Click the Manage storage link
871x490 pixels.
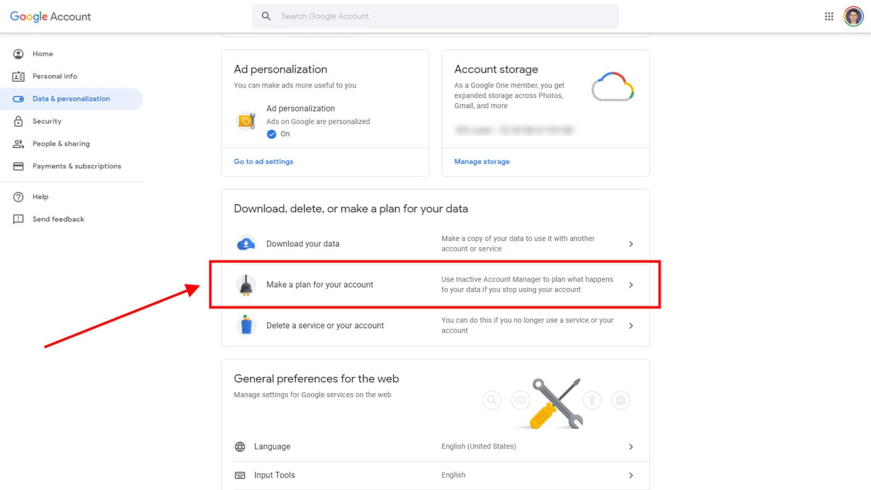point(482,162)
